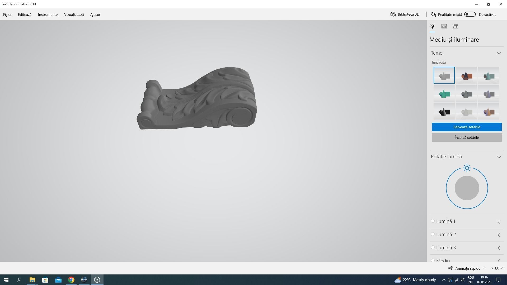Select the orange and dark theme thumbnail
This screenshot has height=285, width=507.
[x=466, y=75]
